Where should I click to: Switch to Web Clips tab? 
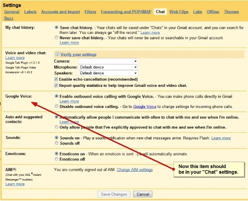pyautogui.click(x=179, y=12)
